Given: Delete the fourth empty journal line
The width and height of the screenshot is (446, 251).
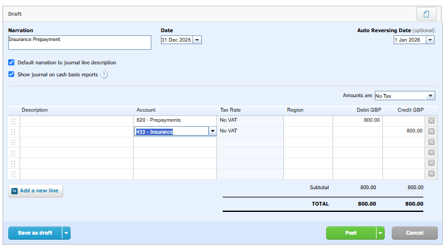Looking at the screenshot, I should tap(431, 153).
